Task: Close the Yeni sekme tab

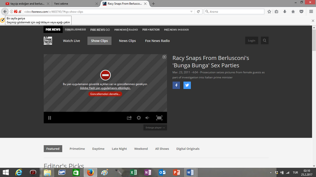Action: [96, 4]
